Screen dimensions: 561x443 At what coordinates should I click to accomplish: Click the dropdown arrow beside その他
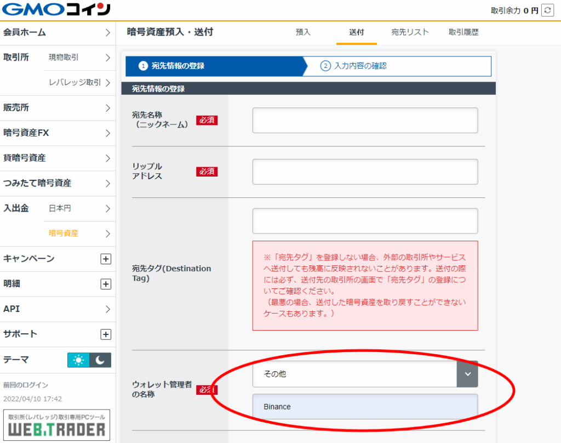[x=467, y=374]
